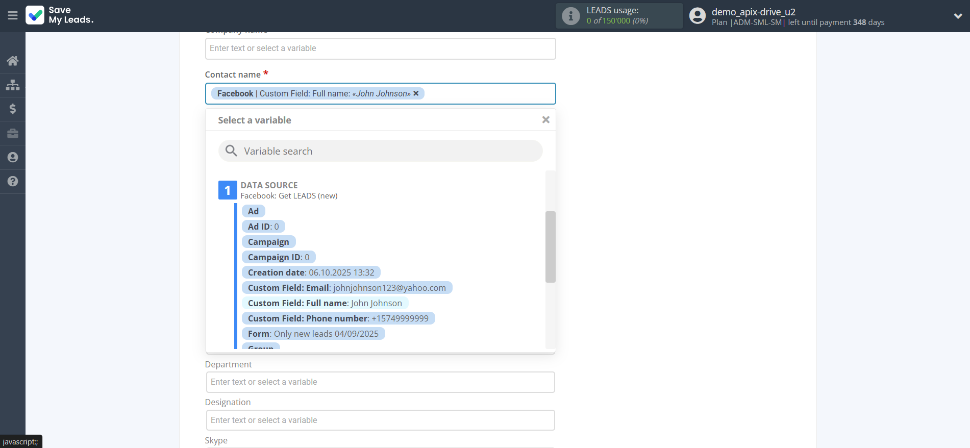Pick the Campaign ID variable
970x448 pixels.
point(278,257)
